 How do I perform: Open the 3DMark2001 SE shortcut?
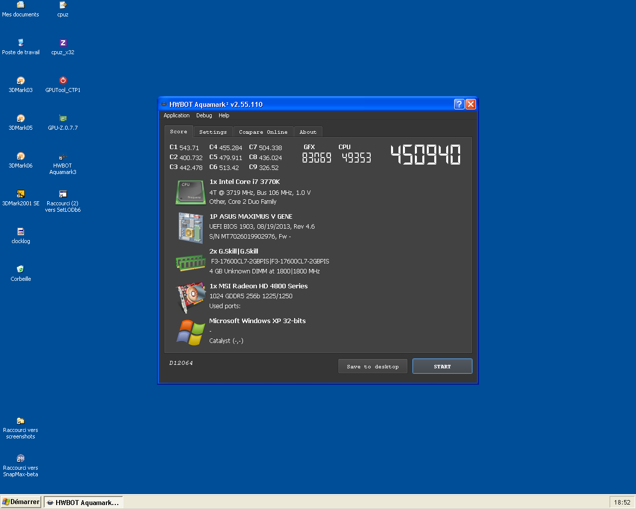[20, 198]
